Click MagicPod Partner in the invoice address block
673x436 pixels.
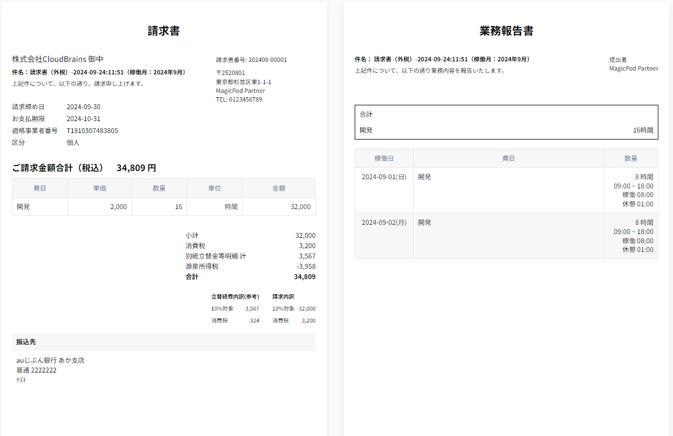(x=241, y=91)
